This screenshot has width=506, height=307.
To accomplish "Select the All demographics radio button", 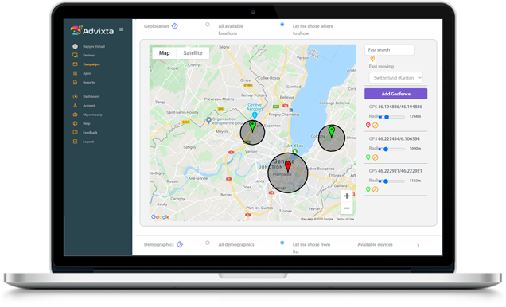I will (x=208, y=243).
